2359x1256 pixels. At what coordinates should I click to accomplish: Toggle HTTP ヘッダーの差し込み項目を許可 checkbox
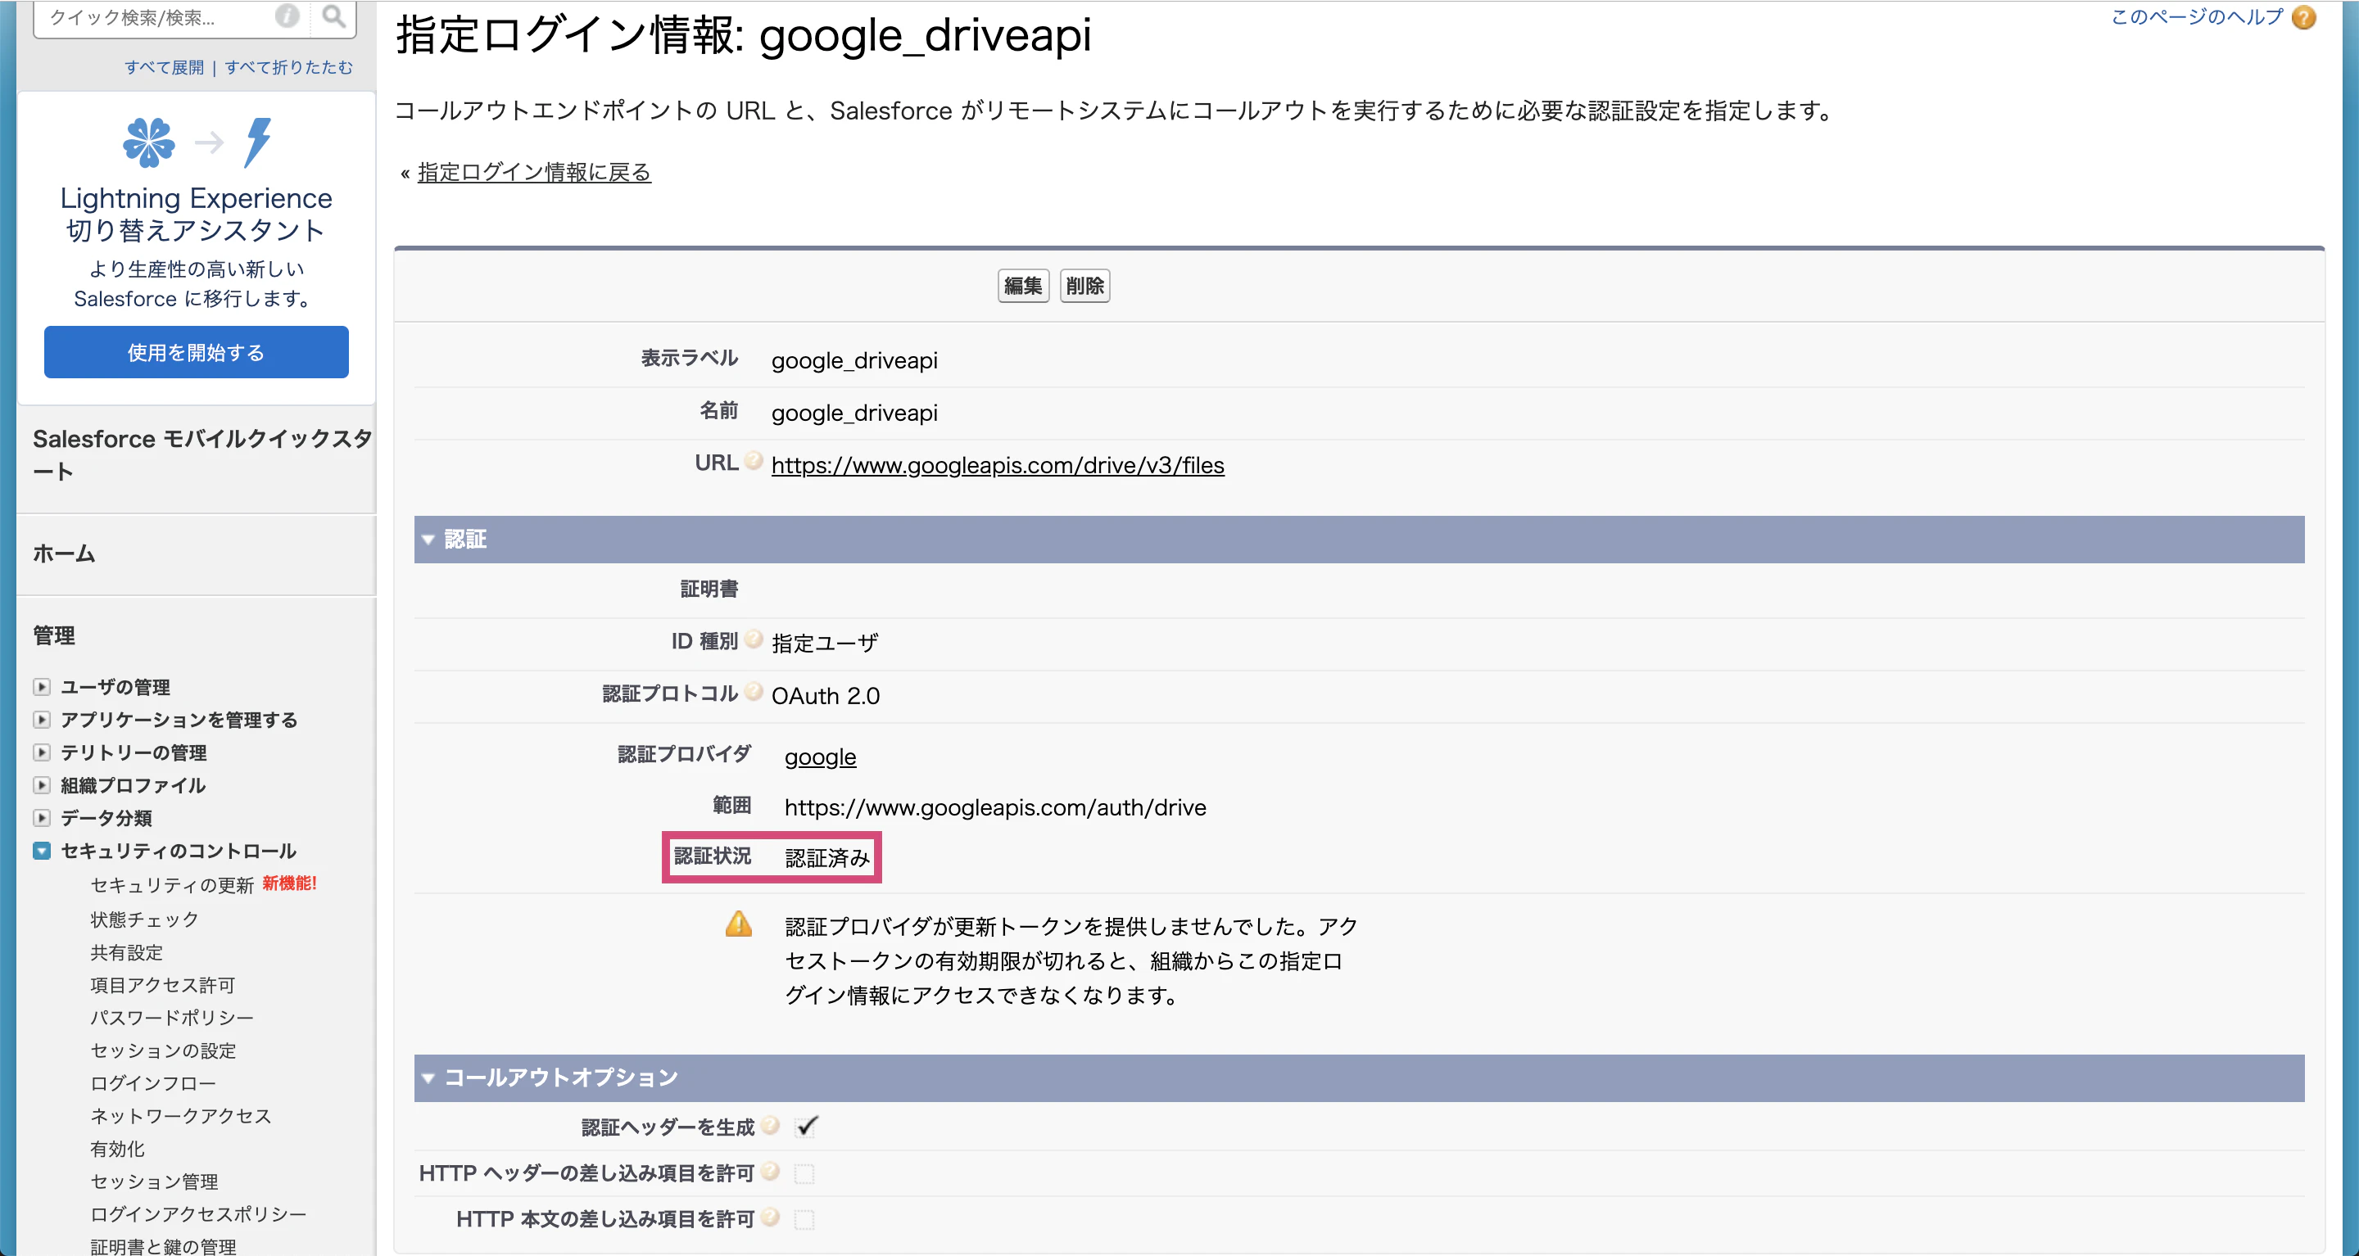(x=805, y=1172)
